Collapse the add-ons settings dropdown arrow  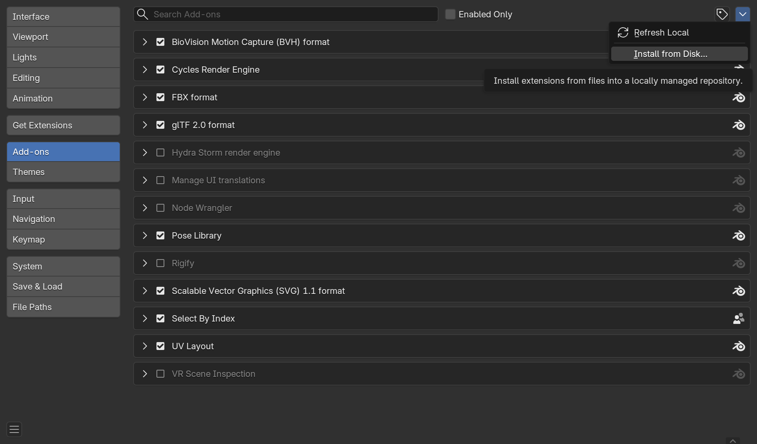coord(742,14)
